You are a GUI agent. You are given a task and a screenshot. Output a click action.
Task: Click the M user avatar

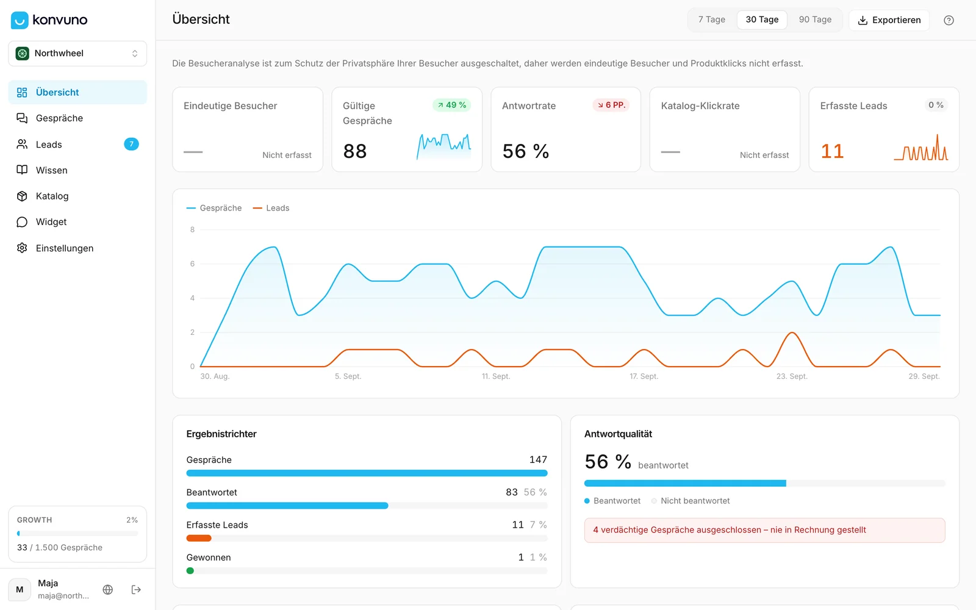(x=20, y=590)
